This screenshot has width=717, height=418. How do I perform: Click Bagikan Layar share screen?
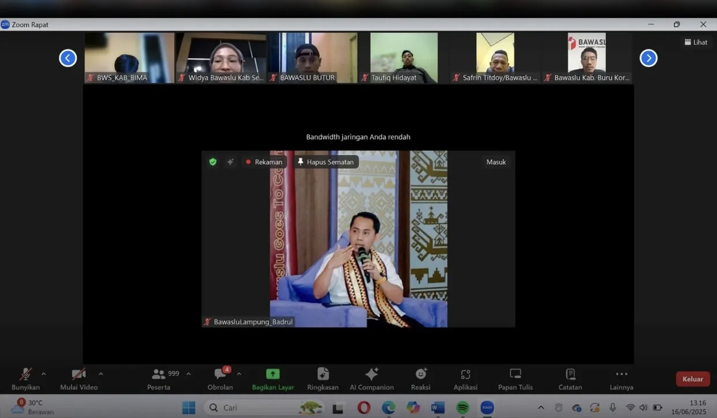pos(273,379)
